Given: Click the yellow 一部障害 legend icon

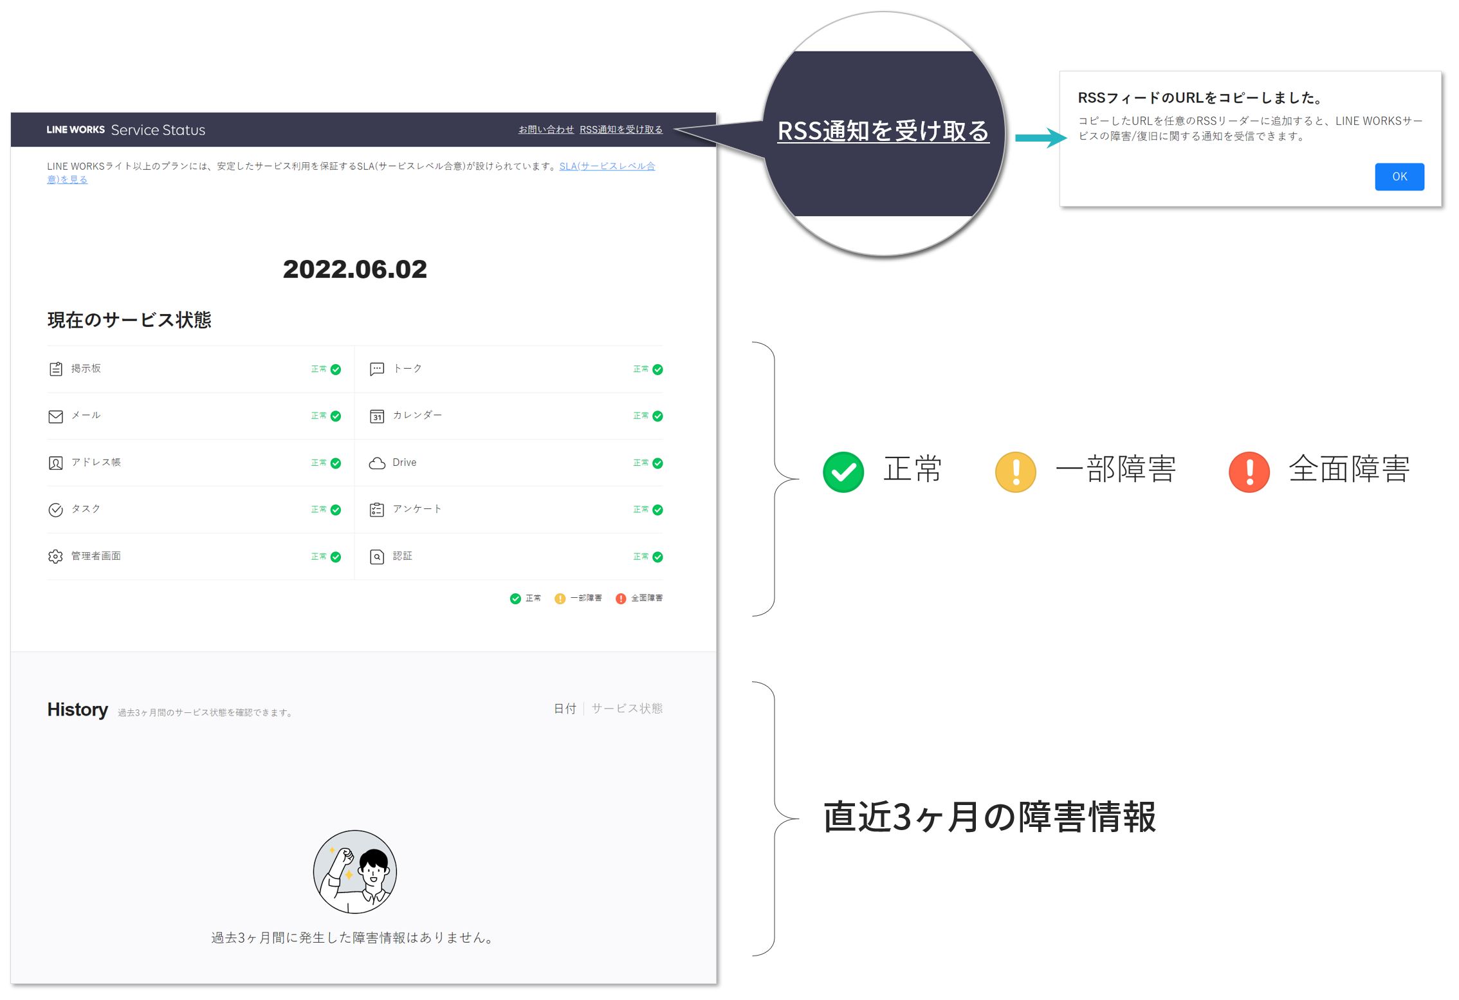Looking at the screenshot, I should point(560,598).
